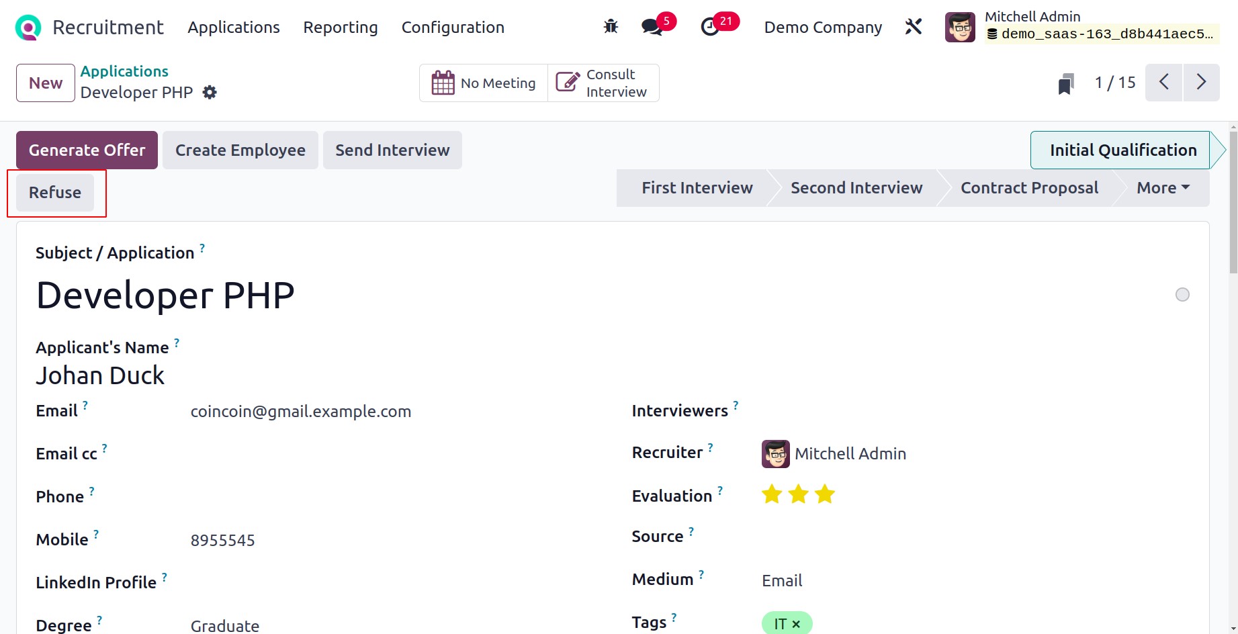The image size is (1238, 634).
Task: Open Consult Interview
Action: click(603, 83)
